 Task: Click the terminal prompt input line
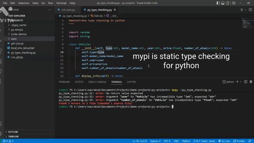[x=116, y=107]
